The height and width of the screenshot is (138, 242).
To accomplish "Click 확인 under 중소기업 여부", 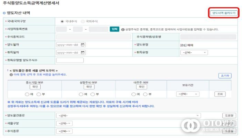I will [x=35, y=87].
